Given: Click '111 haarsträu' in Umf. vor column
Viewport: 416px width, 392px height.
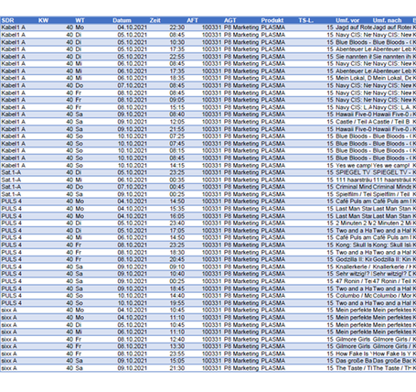Looking at the screenshot, I should pos(354,180).
